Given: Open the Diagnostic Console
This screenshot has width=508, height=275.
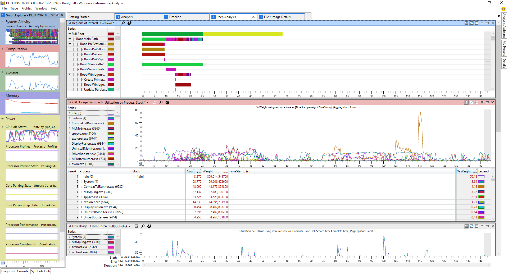Looking at the screenshot, I should point(15,271).
